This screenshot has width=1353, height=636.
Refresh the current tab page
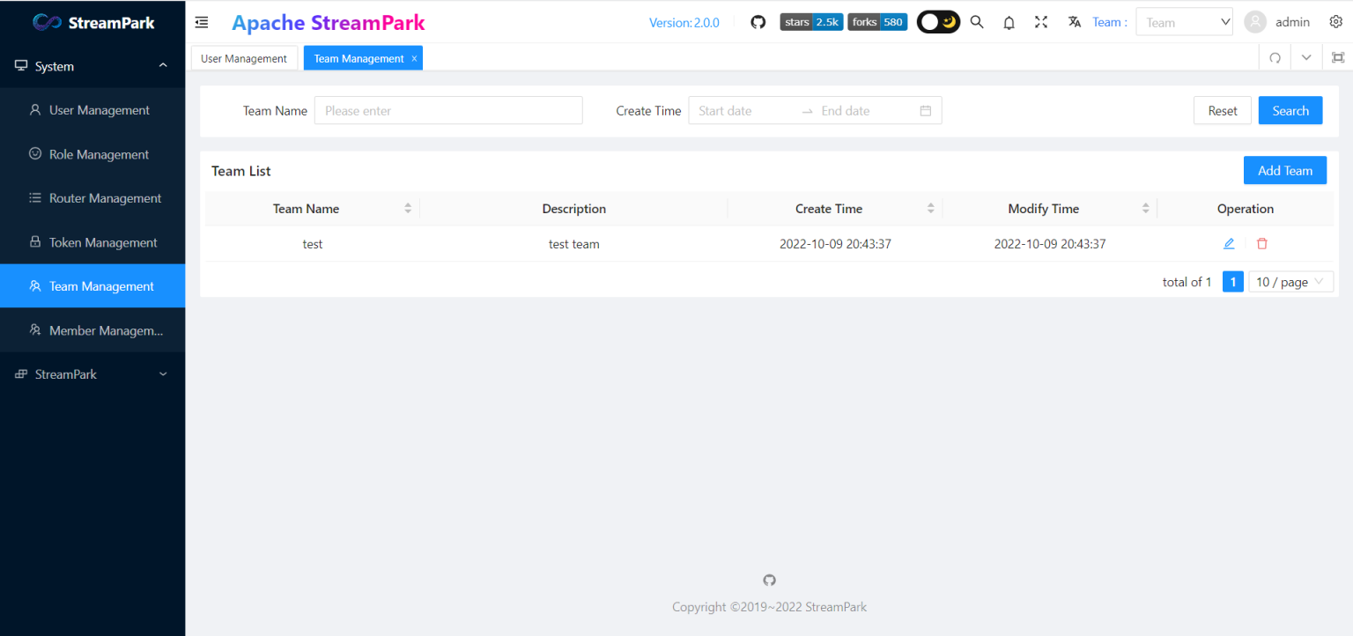(x=1275, y=58)
